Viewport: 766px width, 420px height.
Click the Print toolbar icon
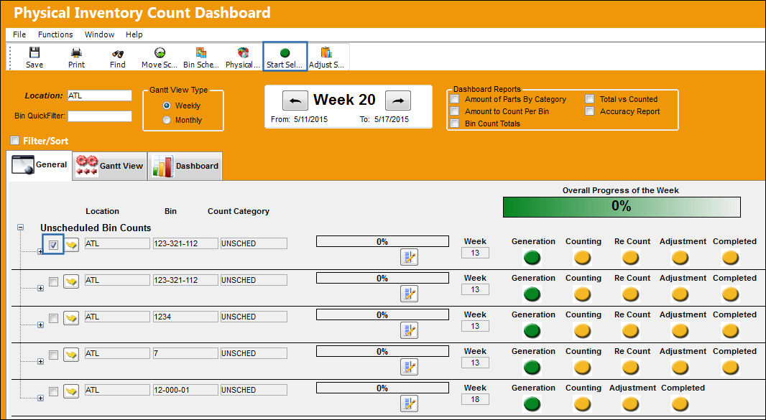click(76, 52)
